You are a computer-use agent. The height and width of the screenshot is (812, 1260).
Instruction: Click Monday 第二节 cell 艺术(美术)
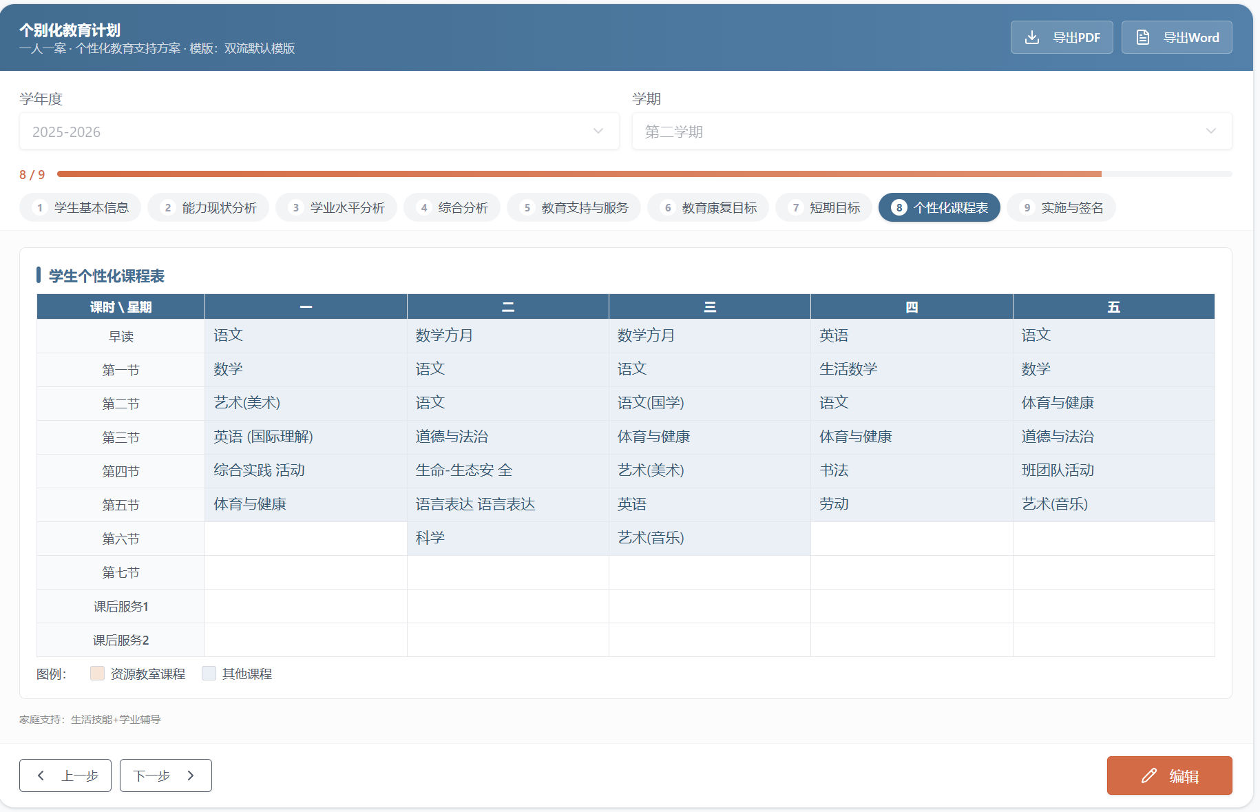306,404
